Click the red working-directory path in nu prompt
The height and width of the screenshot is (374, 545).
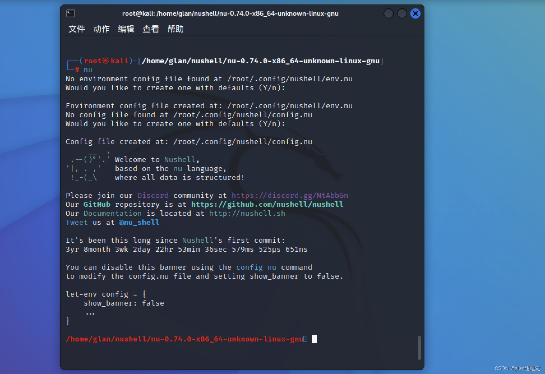184,339
